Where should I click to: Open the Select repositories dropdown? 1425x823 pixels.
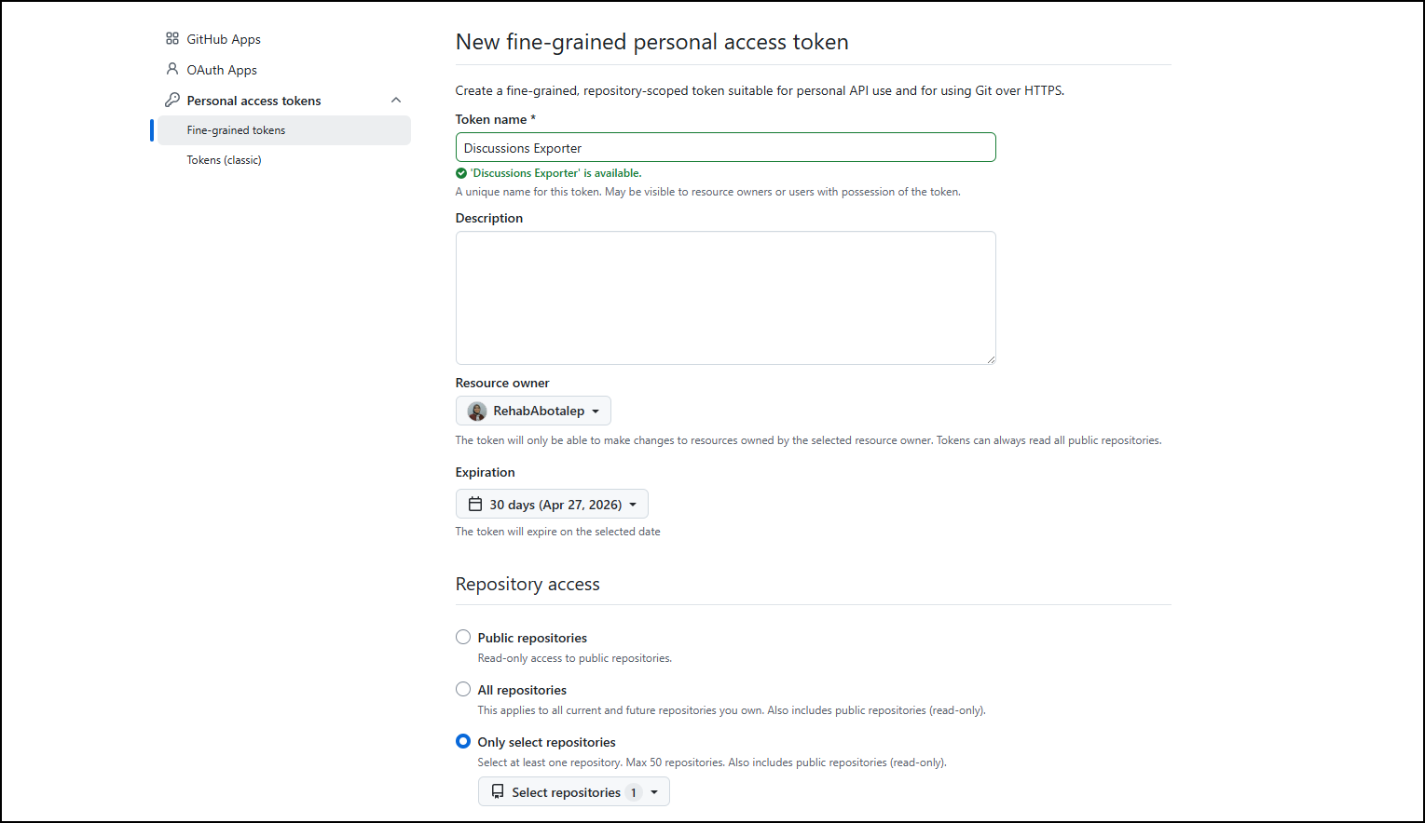click(x=573, y=792)
